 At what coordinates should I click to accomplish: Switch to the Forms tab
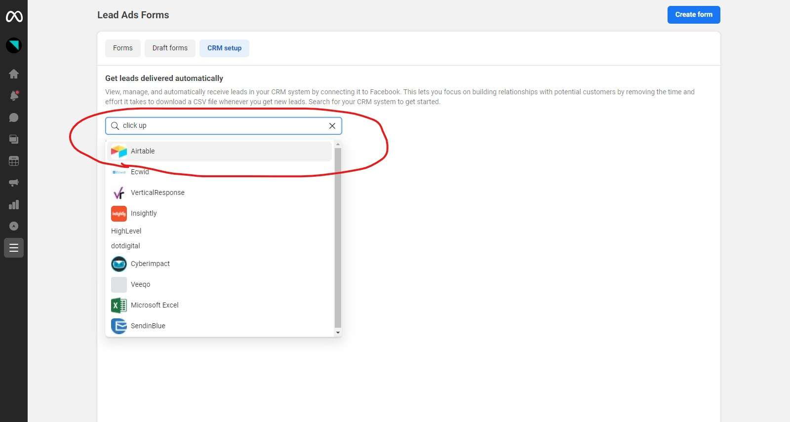coord(123,48)
